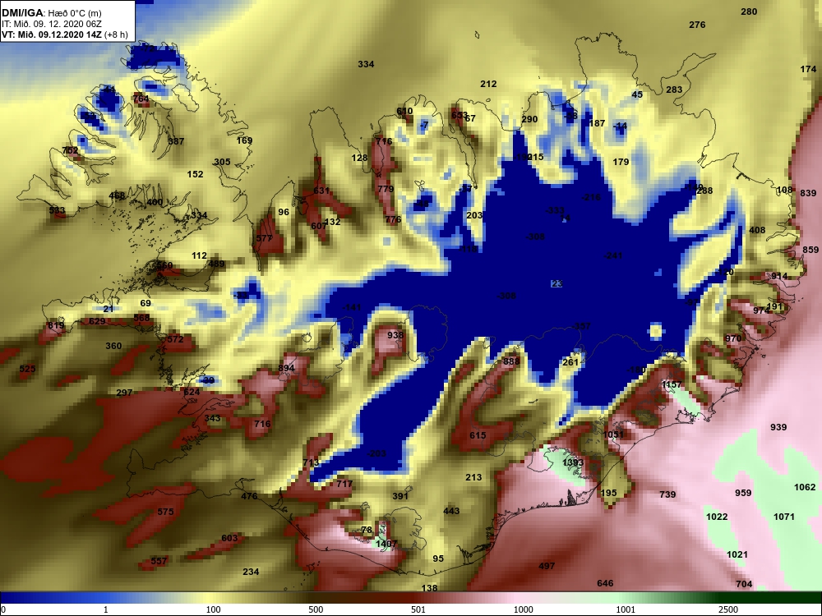Click the map value '280'
The width and height of the screenshot is (822, 616).
[x=749, y=11]
